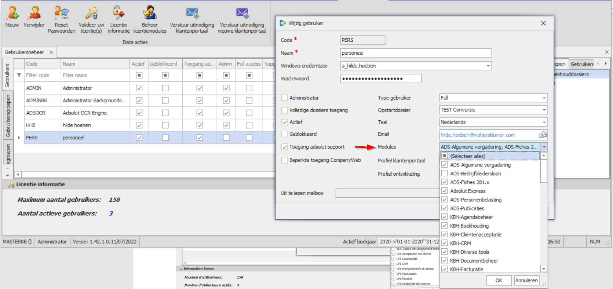Toggle the Geblokkeerd checkbox in dialog

(x=285, y=134)
